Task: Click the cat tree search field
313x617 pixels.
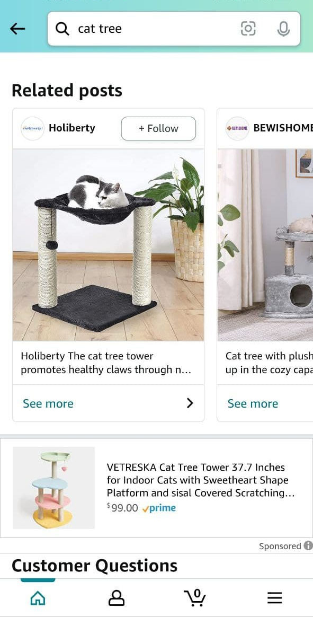Action: [x=174, y=29]
